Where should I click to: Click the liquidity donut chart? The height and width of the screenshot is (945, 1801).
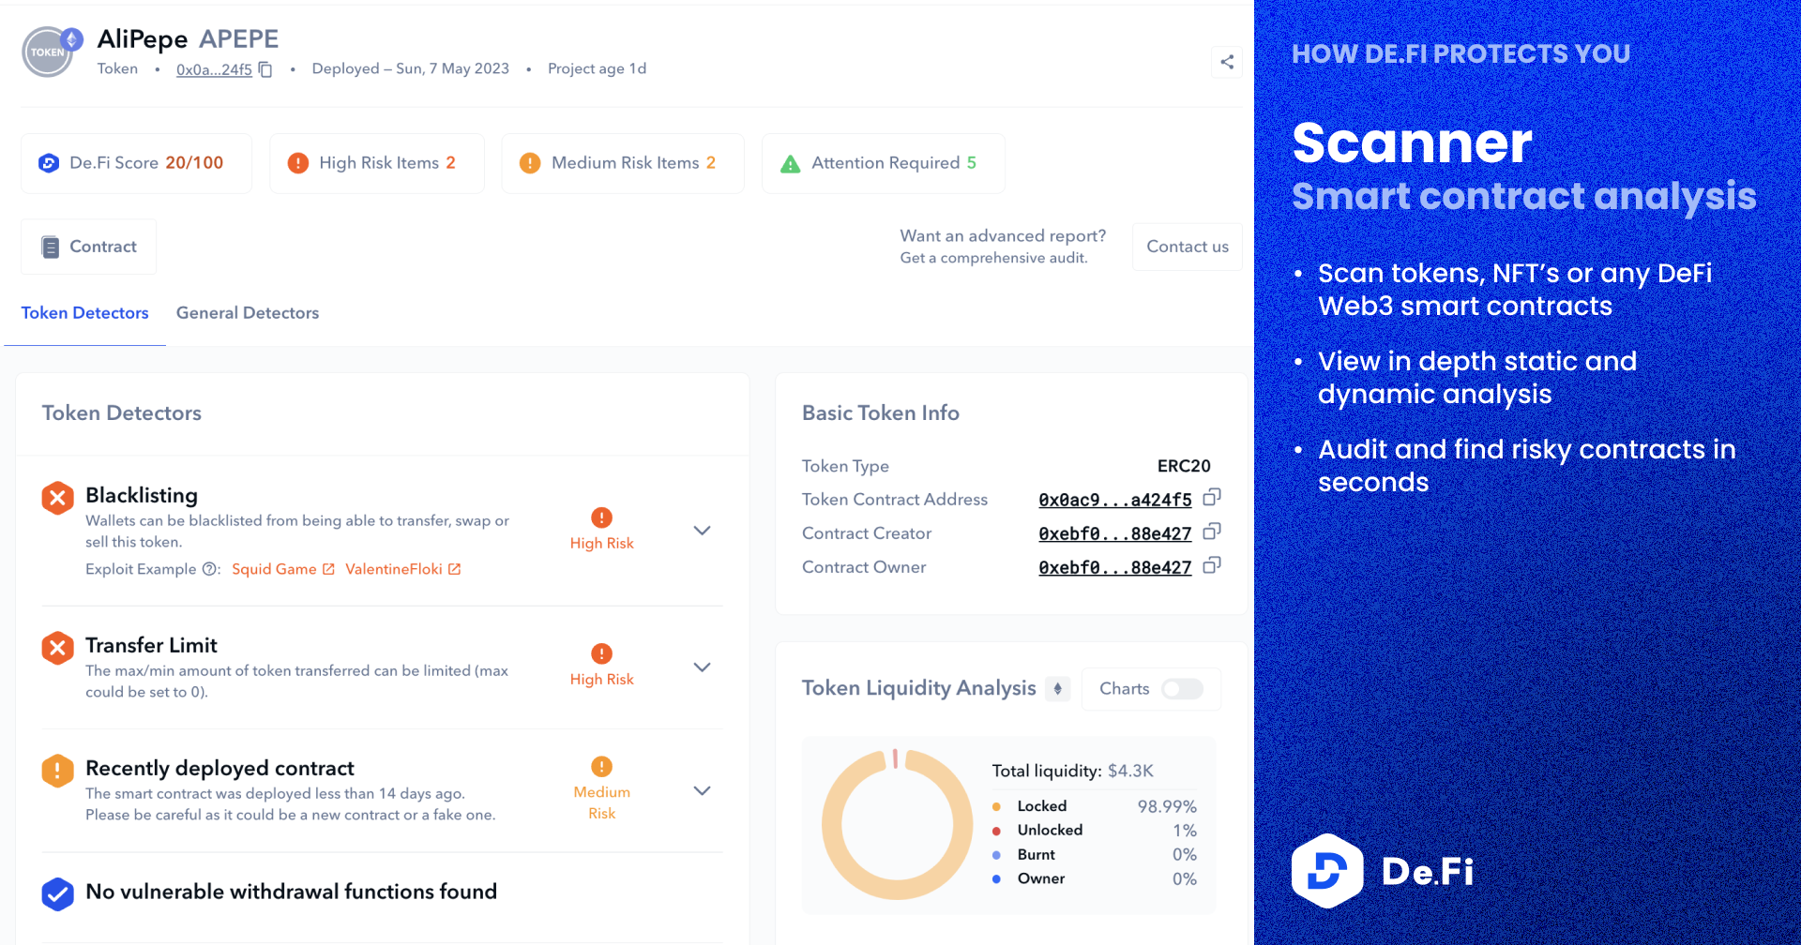[x=896, y=825]
